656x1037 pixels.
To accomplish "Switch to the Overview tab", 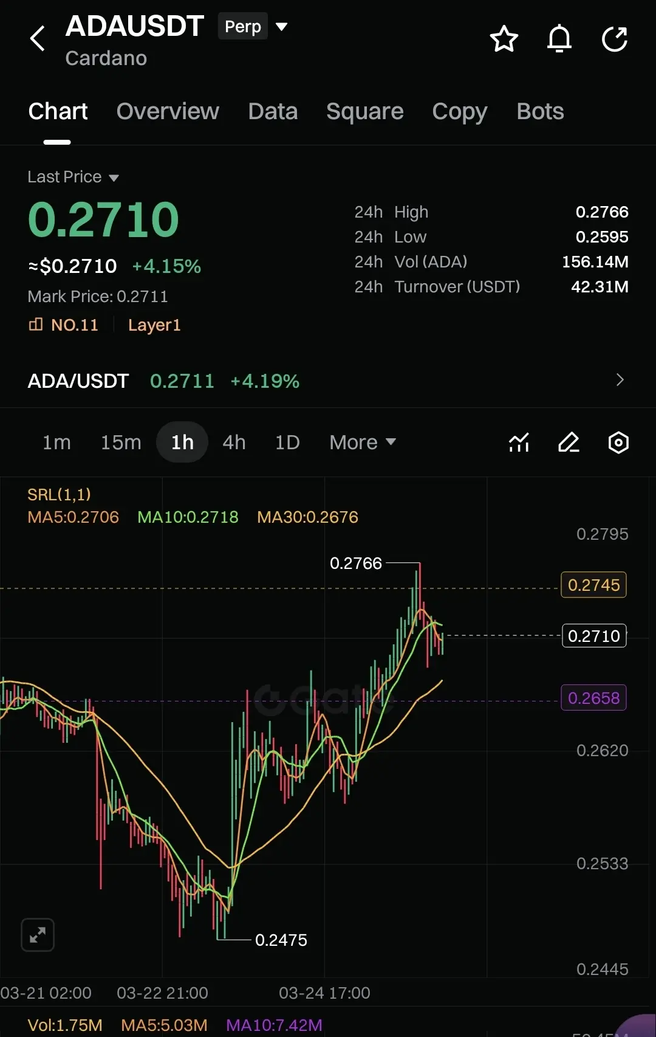I will click(x=168, y=112).
